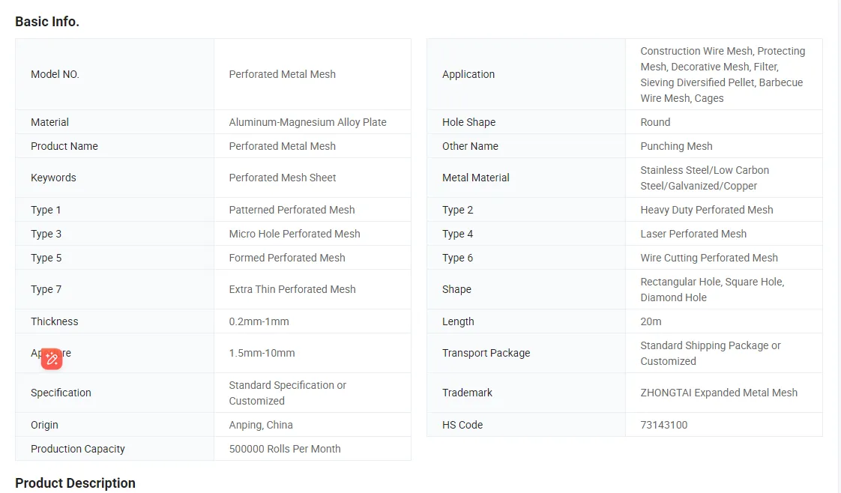Click the 500000 Rolls Per Month value
The width and height of the screenshot is (841, 493).
click(284, 449)
